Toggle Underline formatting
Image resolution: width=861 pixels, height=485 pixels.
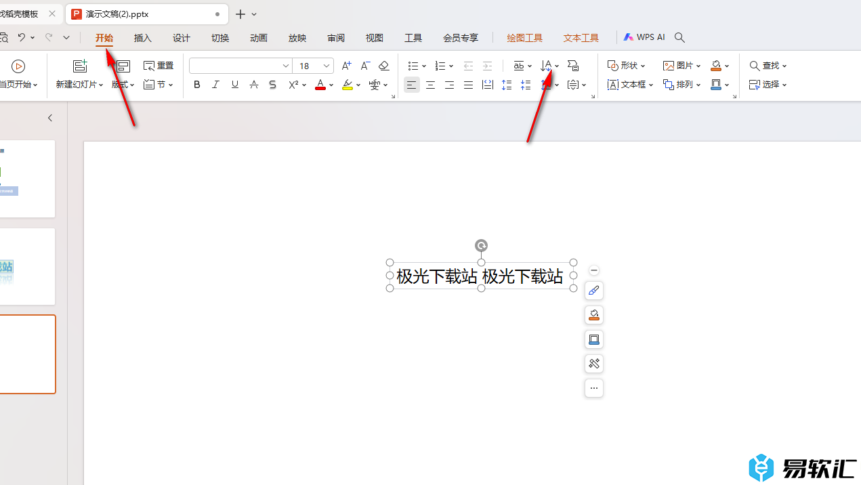tap(235, 85)
